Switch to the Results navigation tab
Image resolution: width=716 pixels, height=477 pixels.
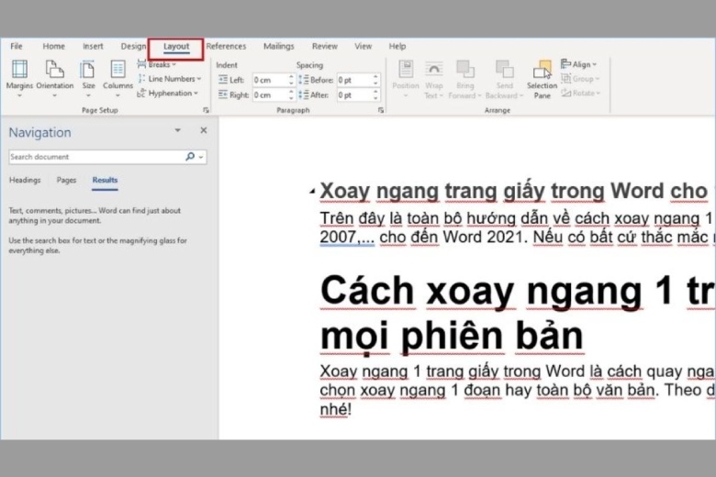coord(105,180)
